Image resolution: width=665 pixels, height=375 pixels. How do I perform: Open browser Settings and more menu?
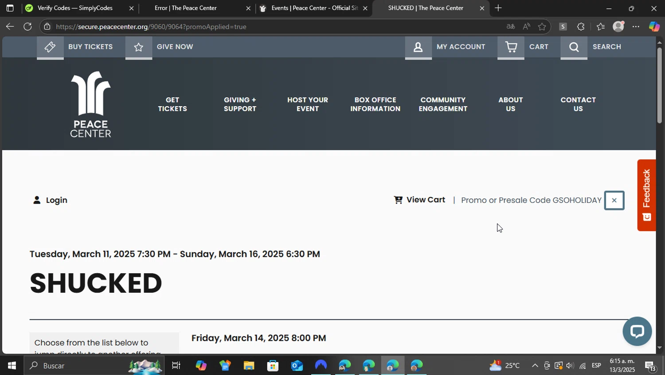(636, 27)
